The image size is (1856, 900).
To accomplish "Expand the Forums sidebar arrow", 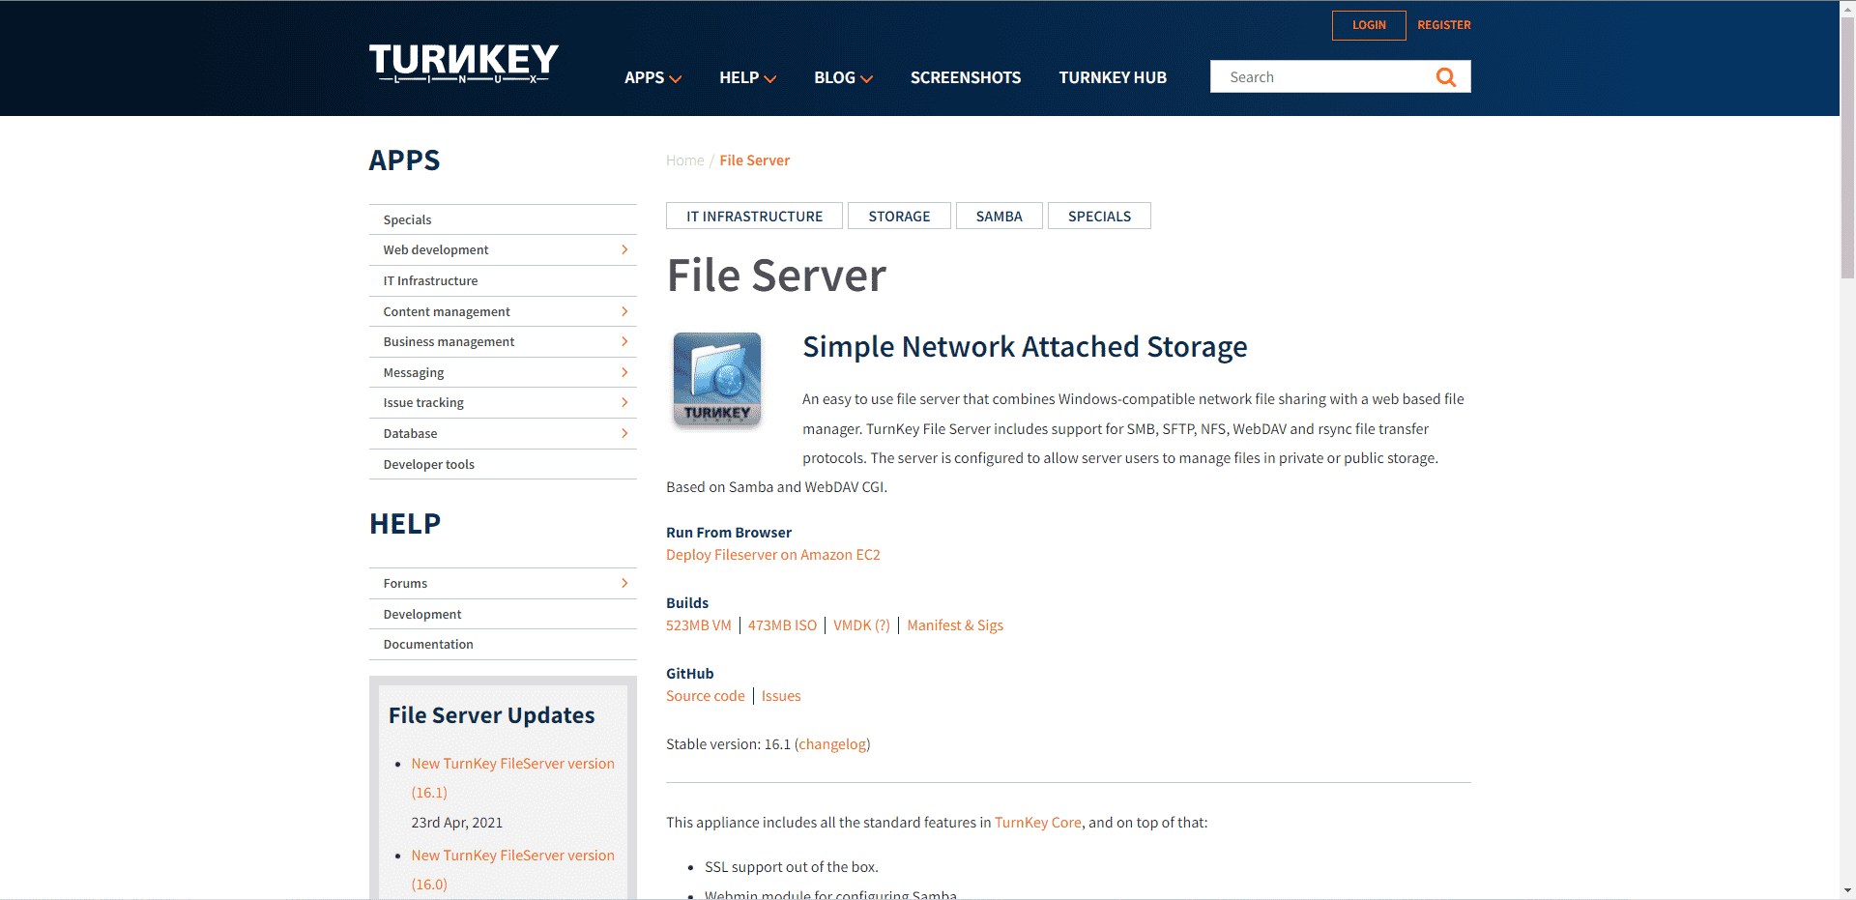I will 624,583.
